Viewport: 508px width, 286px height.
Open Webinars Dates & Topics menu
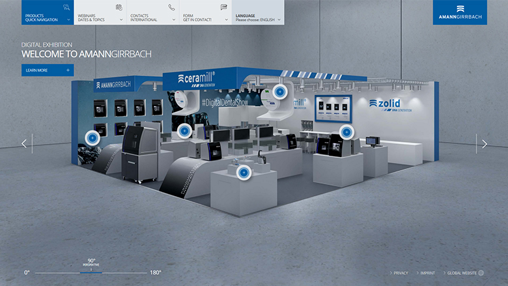[100, 12]
